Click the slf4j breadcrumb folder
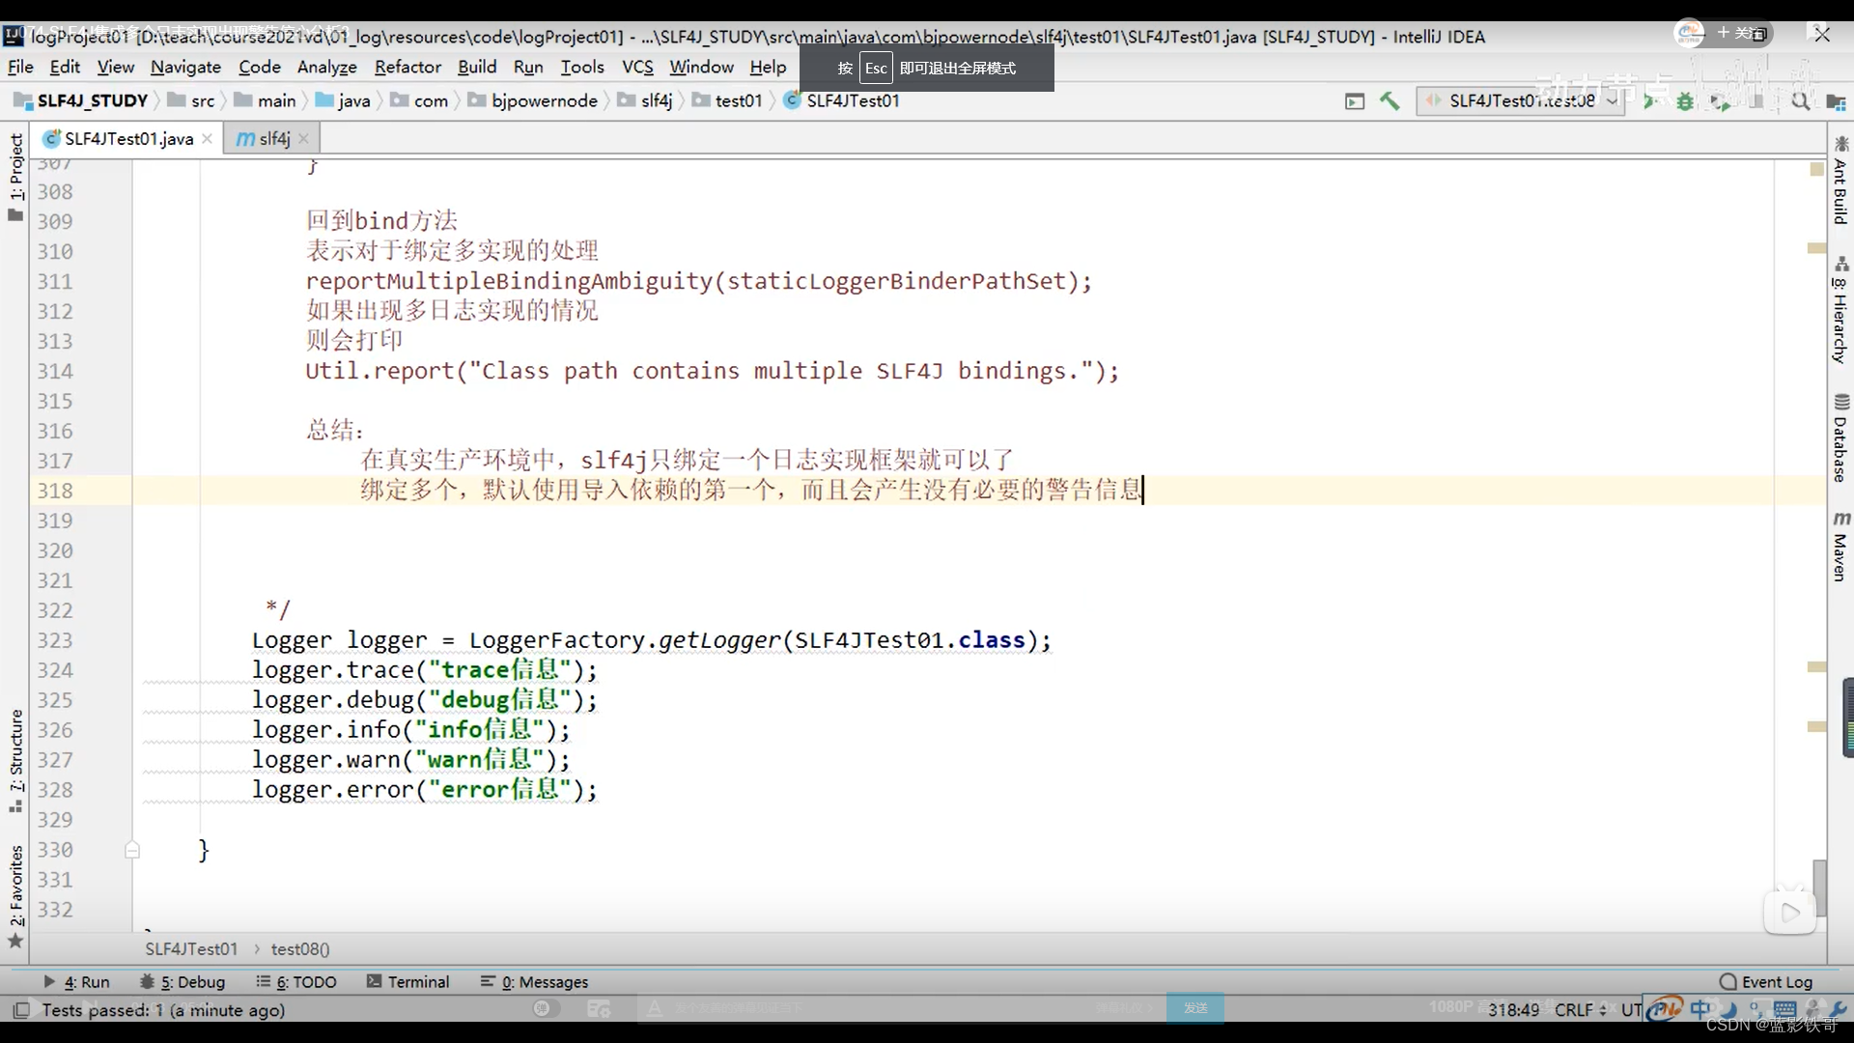 645,100
